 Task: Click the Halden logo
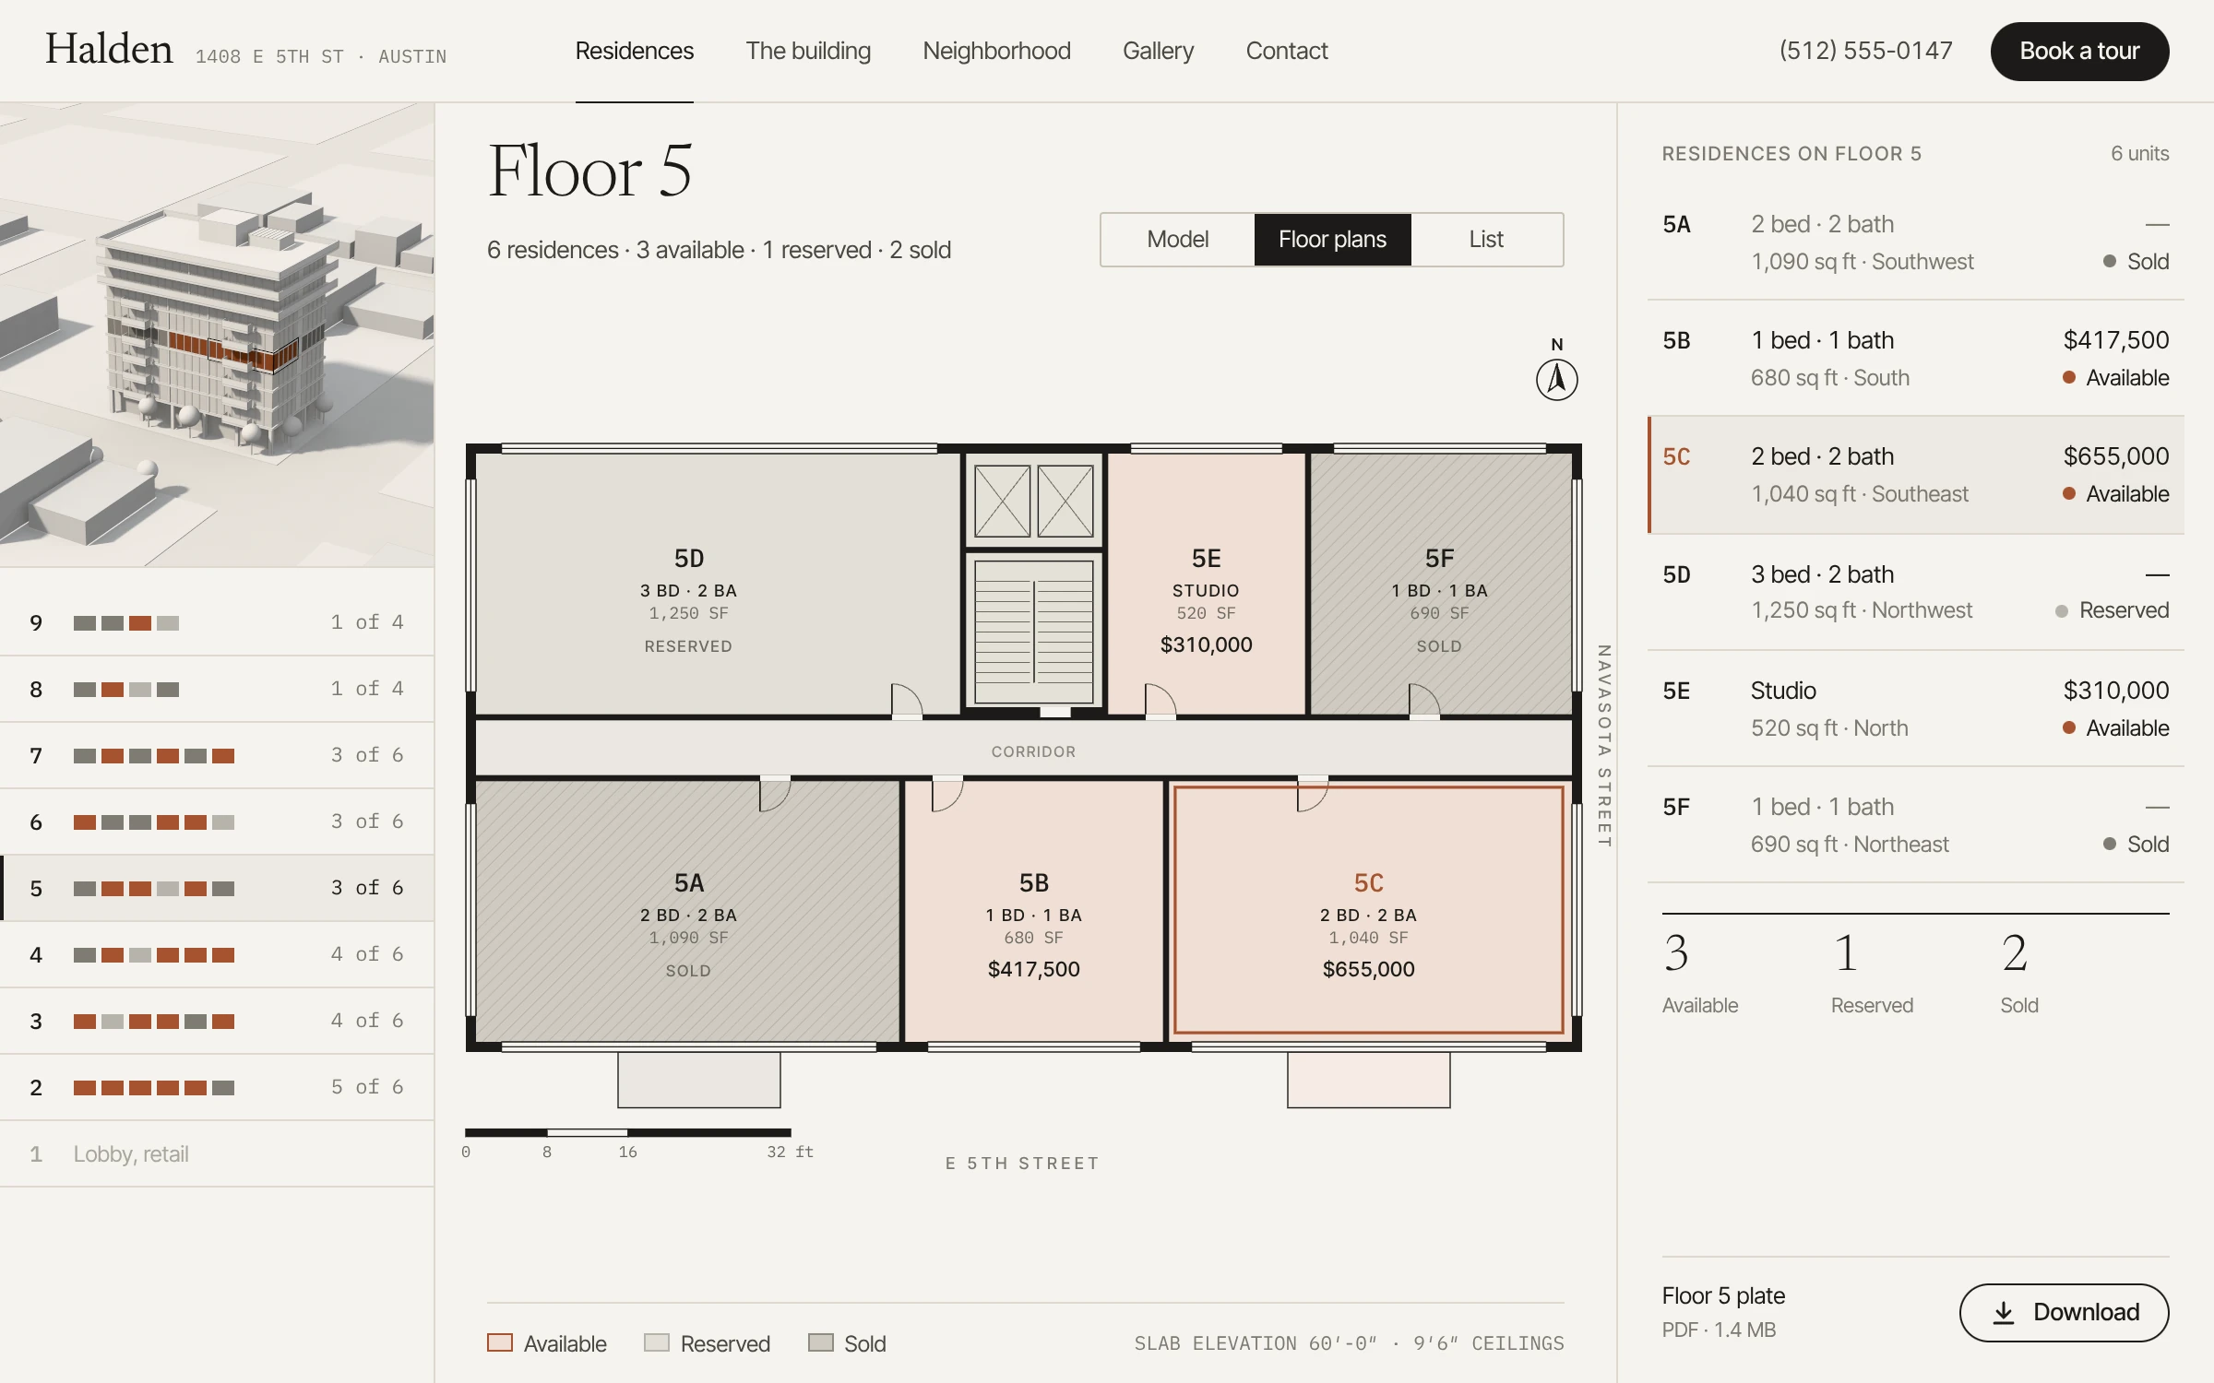click(109, 49)
